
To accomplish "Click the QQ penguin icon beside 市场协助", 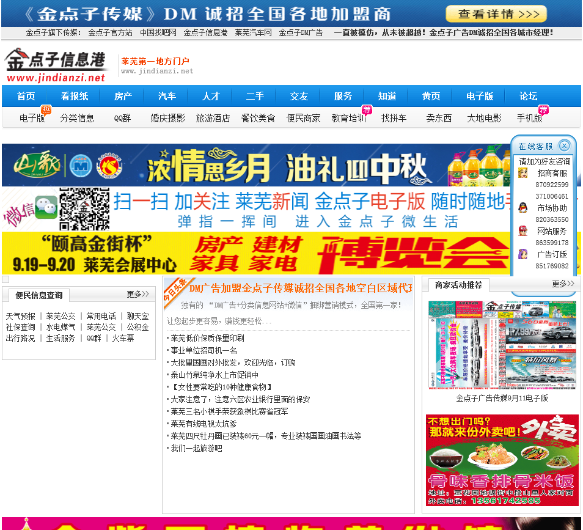I will (523, 207).
